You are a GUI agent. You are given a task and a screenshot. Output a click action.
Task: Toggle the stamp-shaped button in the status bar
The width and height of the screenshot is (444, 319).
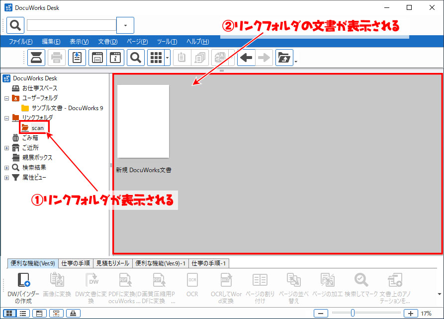point(73,313)
